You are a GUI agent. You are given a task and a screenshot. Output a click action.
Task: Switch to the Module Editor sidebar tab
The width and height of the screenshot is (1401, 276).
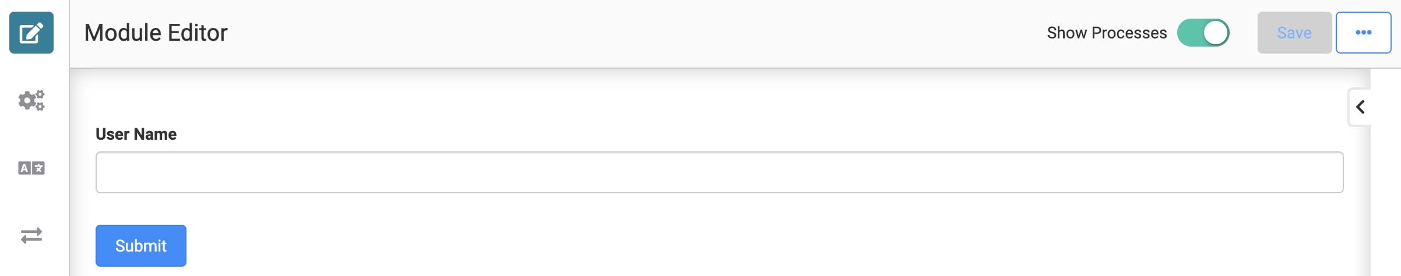pos(31,33)
